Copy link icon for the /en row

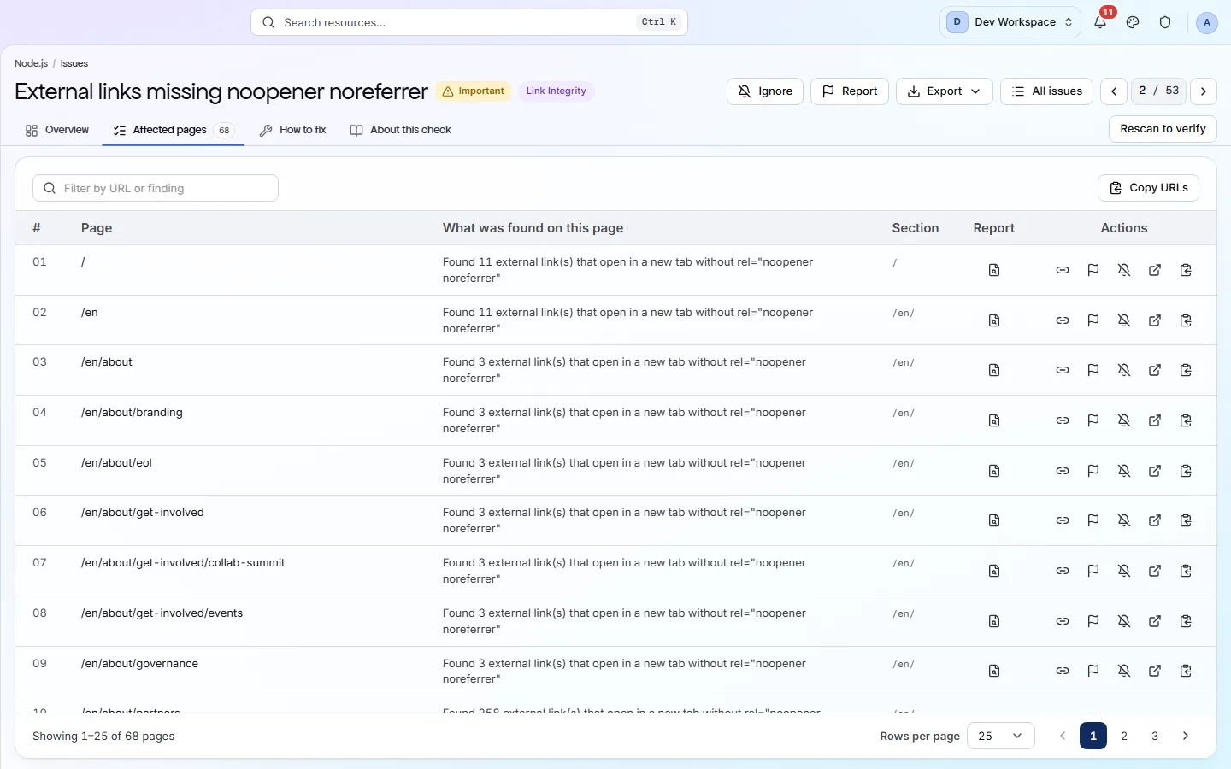click(x=1063, y=320)
